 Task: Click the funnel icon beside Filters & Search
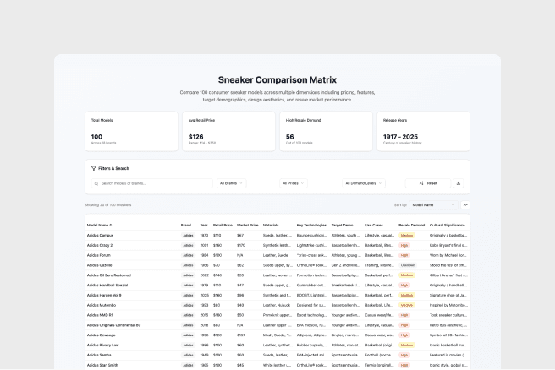[93, 168]
